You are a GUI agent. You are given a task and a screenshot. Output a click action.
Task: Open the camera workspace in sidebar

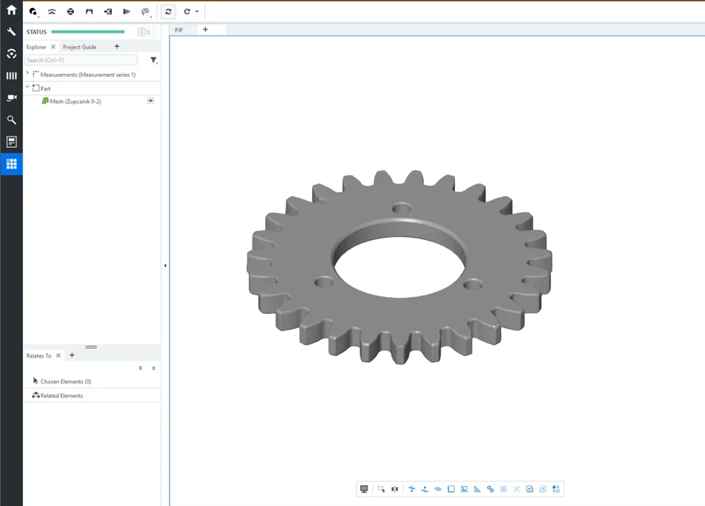point(11,98)
